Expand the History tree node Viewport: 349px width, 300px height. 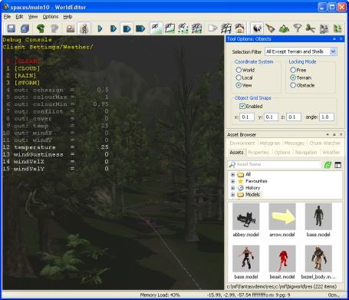pos(232,188)
